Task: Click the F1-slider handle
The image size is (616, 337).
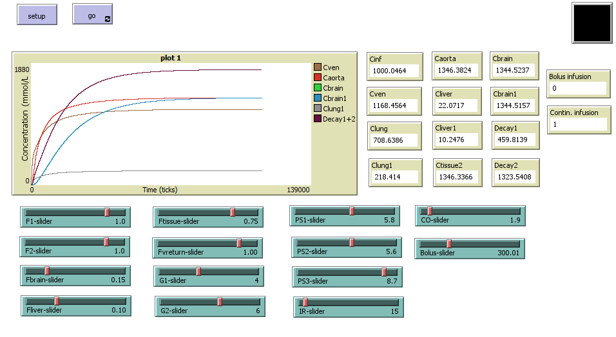Action: pyautogui.click(x=107, y=212)
